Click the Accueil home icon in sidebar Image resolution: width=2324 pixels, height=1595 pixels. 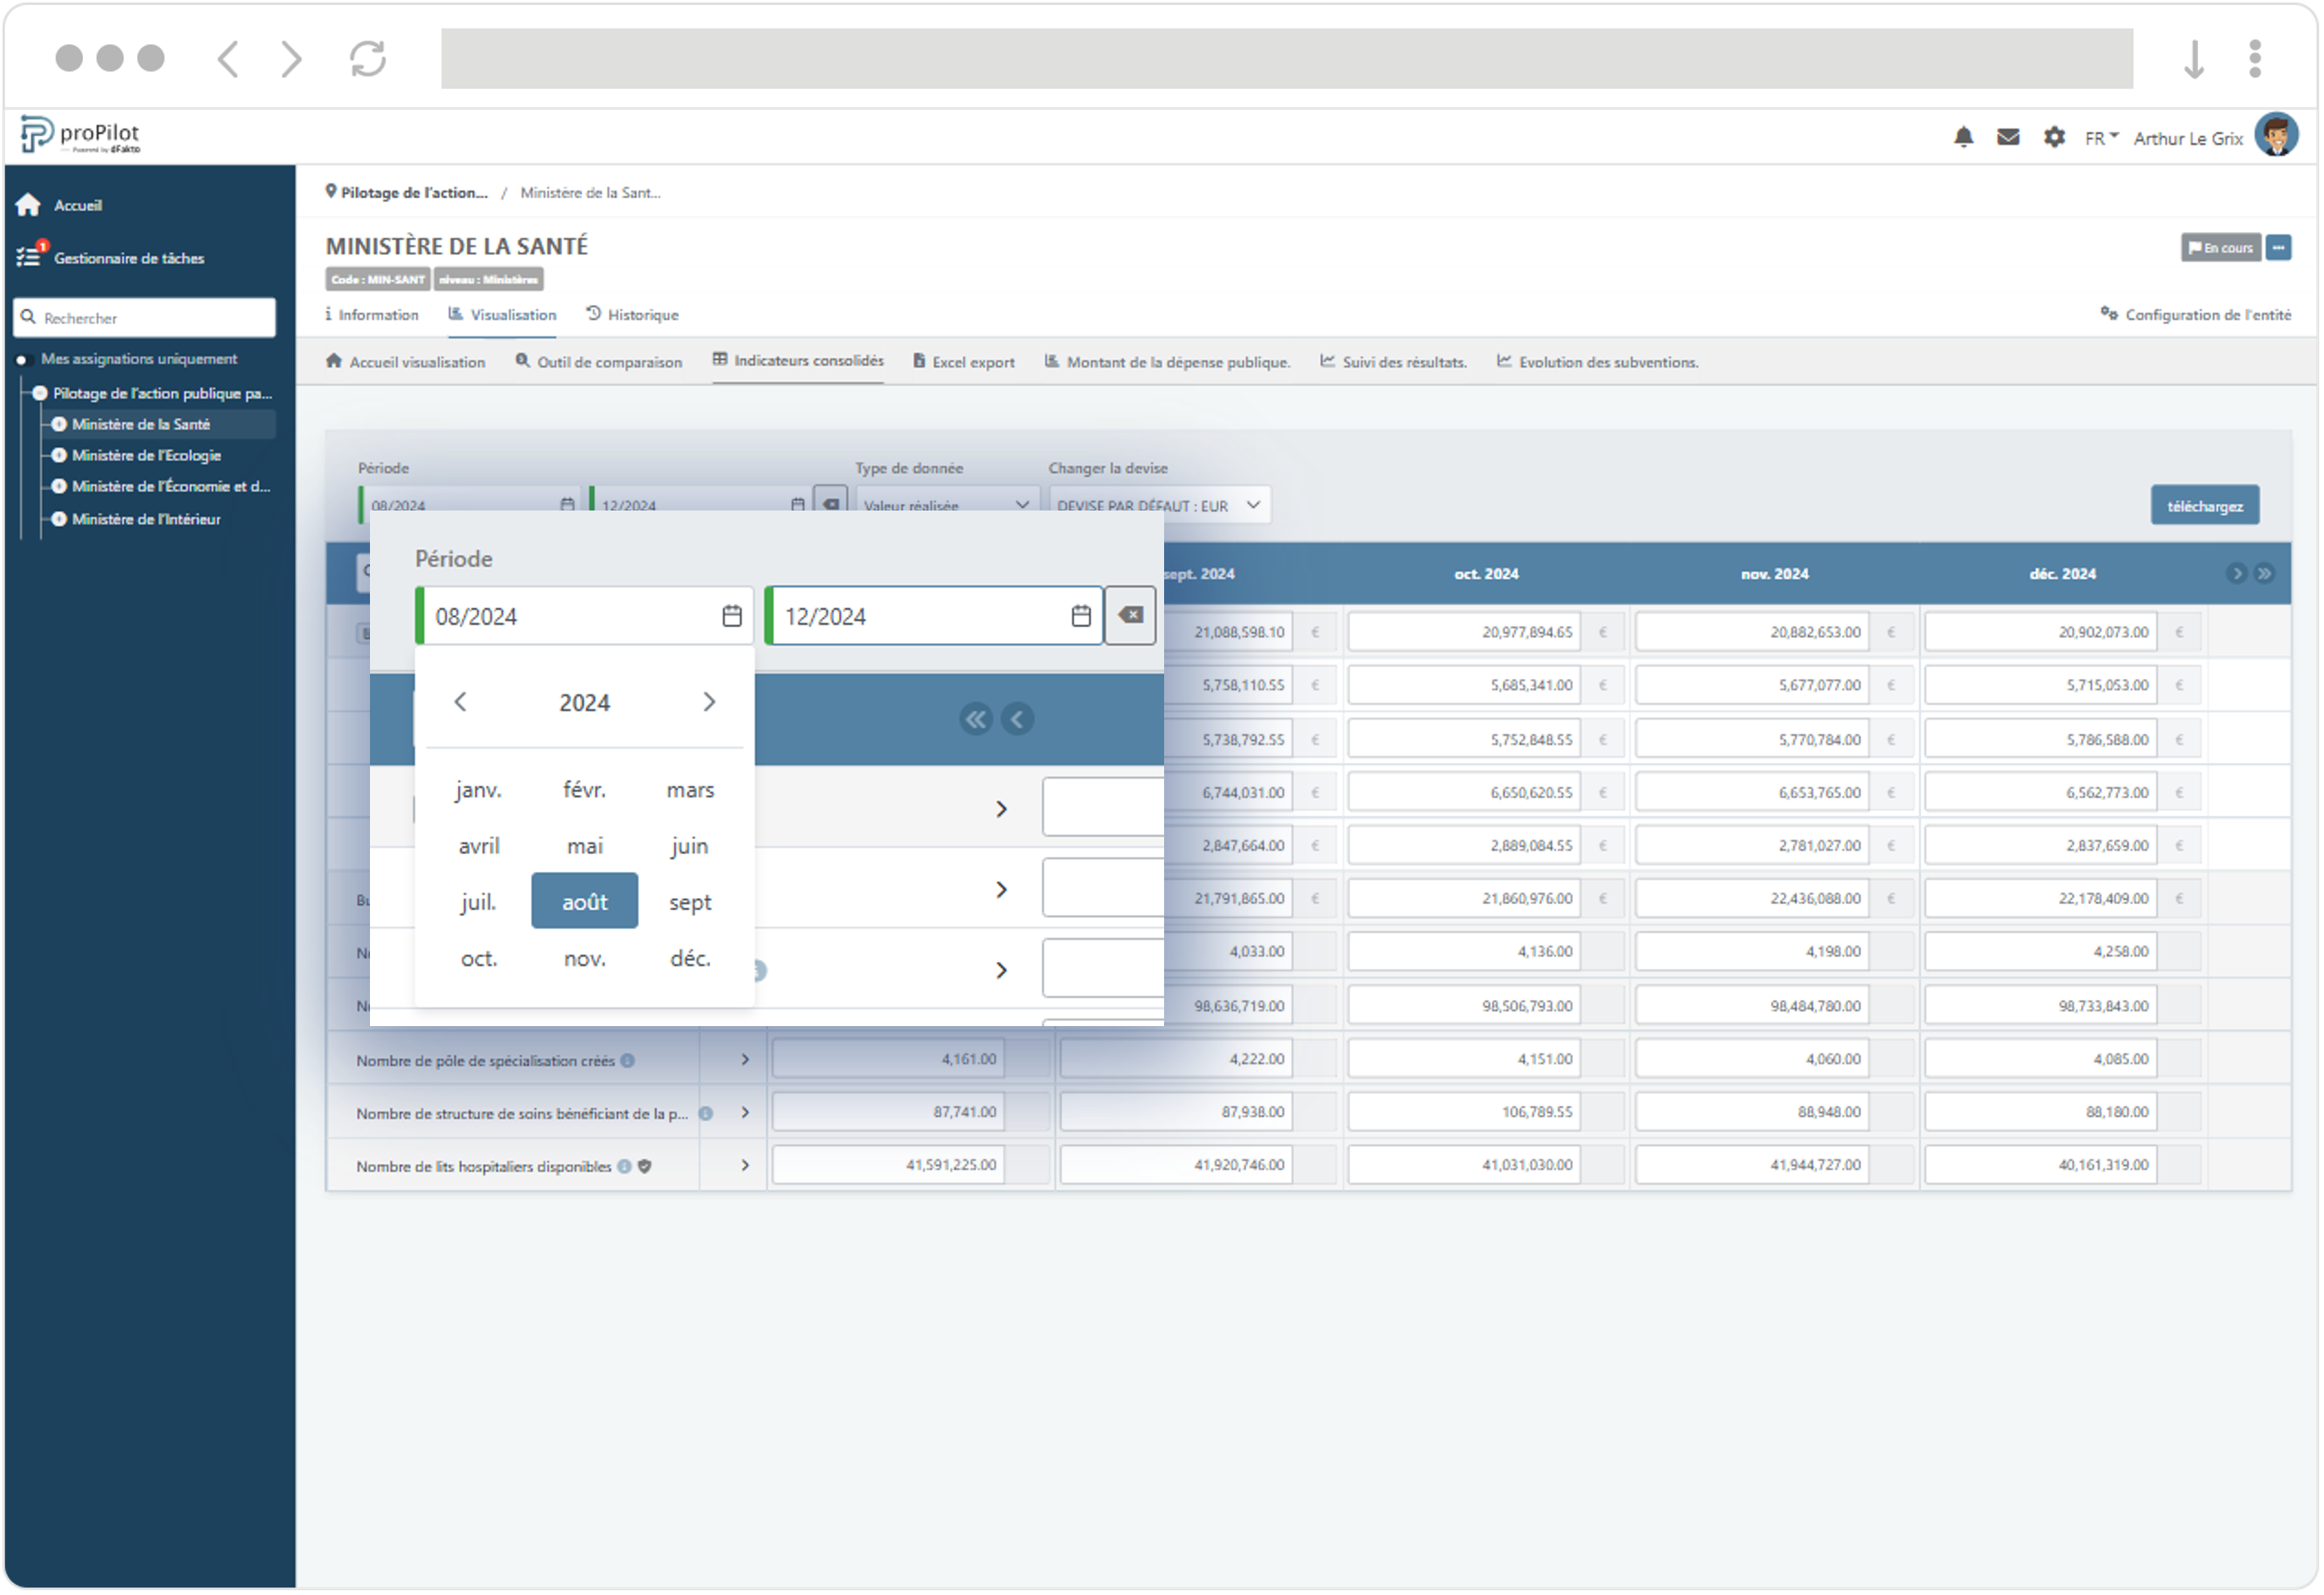click(28, 205)
